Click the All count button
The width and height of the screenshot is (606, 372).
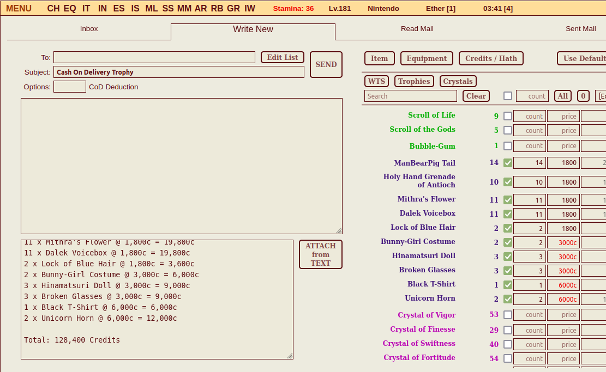point(563,96)
